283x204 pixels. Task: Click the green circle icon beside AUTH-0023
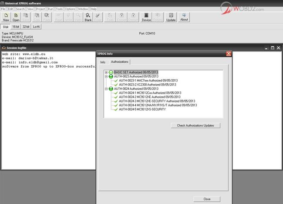tap(111, 76)
